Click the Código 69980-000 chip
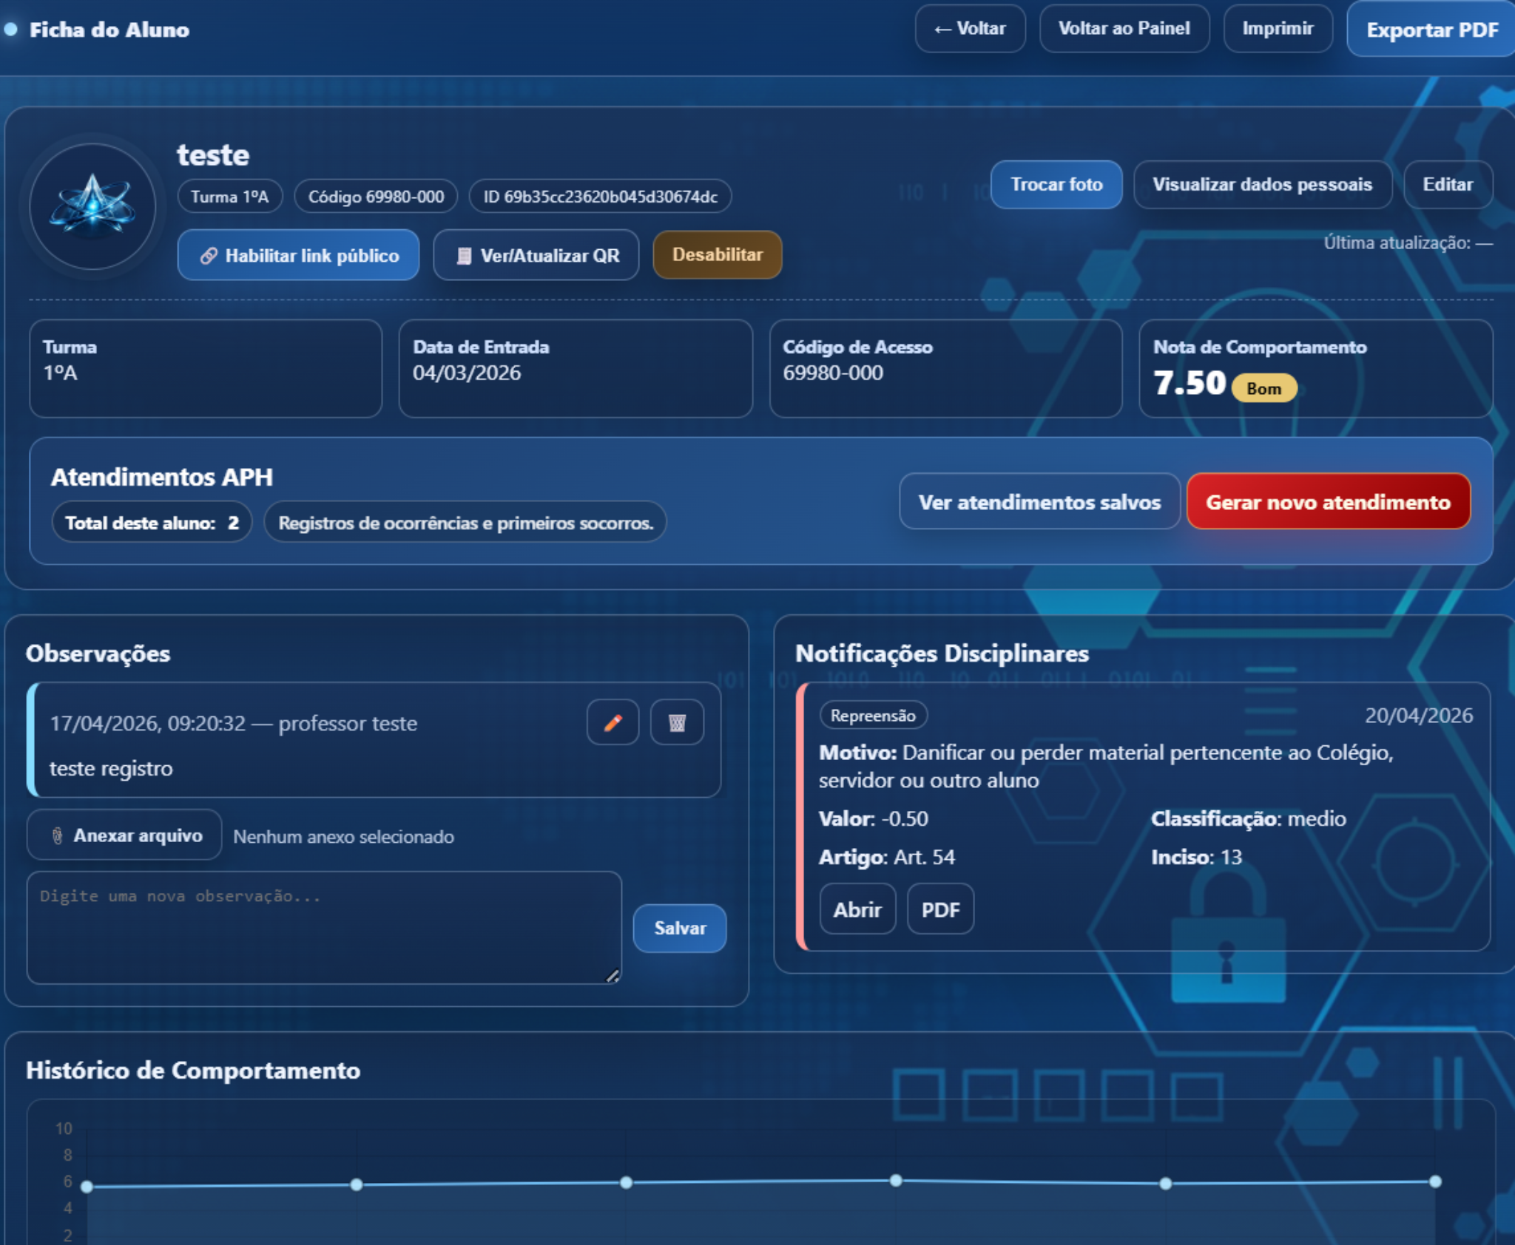Image resolution: width=1515 pixels, height=1245 pixels. click(376, 197)
